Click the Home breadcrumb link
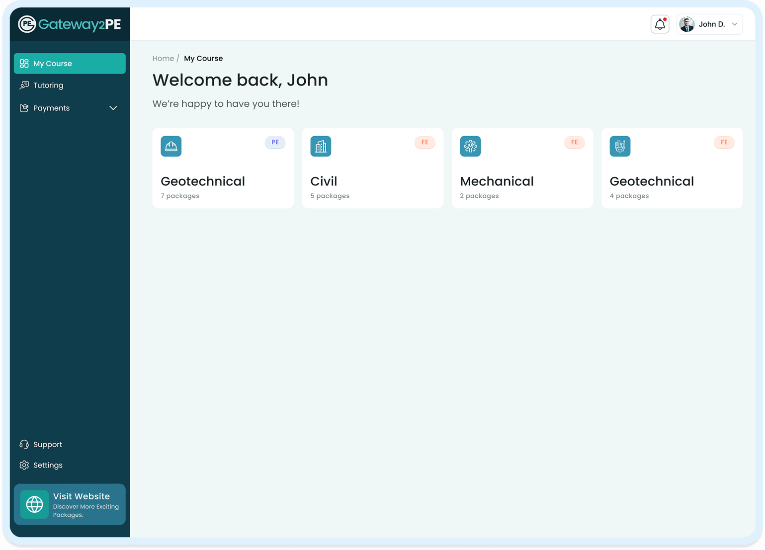The image size is (765, 550). [x=163, y=58]
